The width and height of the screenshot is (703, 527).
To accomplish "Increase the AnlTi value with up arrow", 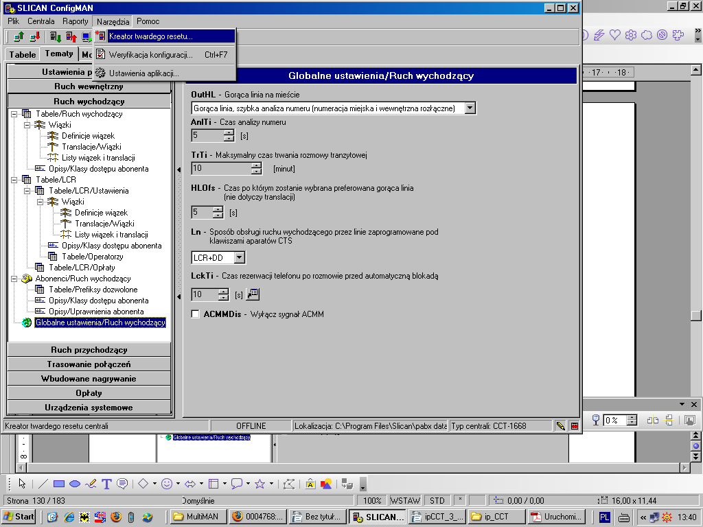I will pos(229,132).
